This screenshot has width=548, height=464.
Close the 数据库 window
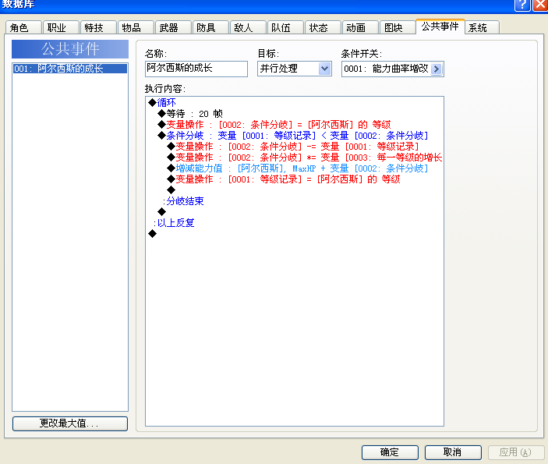coord(540,5)
